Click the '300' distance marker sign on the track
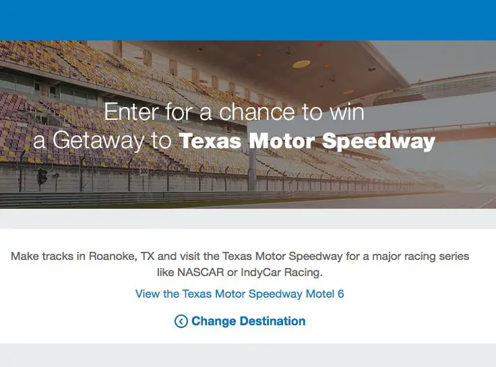Screen dimensions: 496x367 tap(144, 172)
